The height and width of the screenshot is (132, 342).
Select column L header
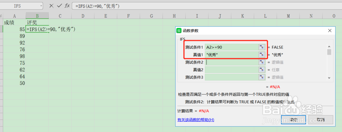(265, 16)
